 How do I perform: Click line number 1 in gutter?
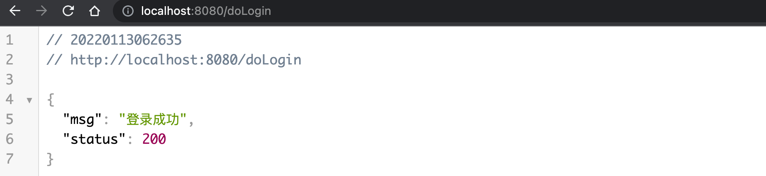click(x=10, y=40)
